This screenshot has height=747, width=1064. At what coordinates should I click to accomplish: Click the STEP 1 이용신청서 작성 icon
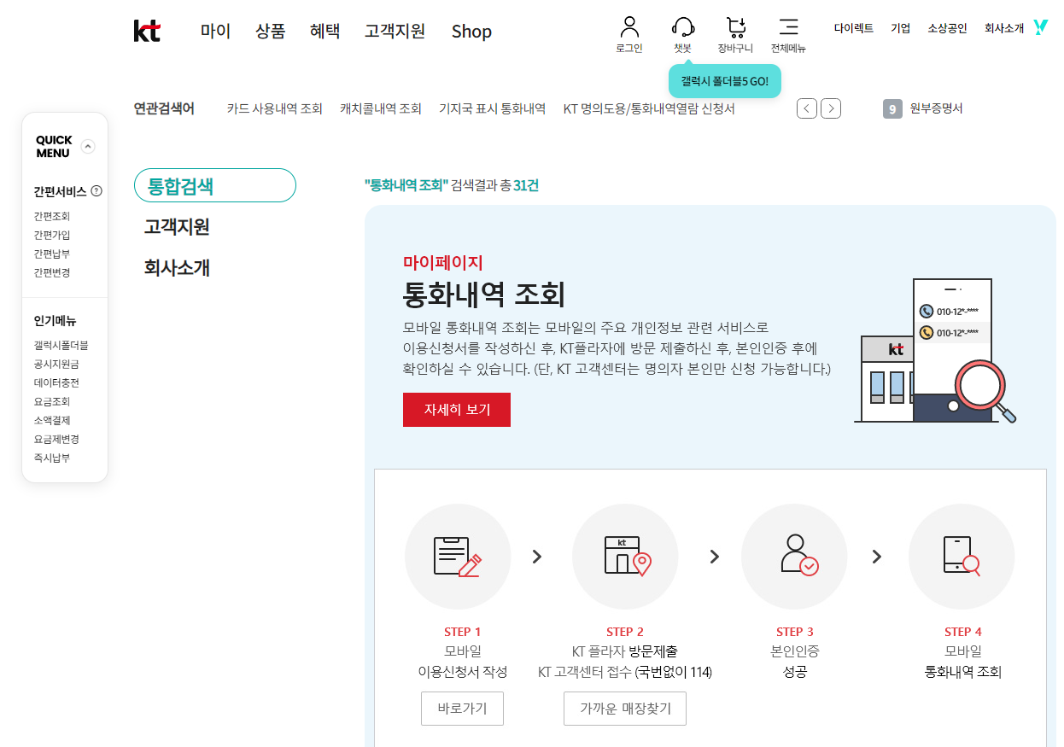pos(458,556)
